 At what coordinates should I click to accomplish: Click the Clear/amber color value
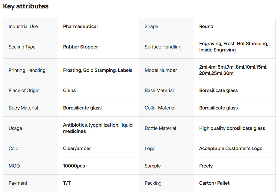(77, 148)
